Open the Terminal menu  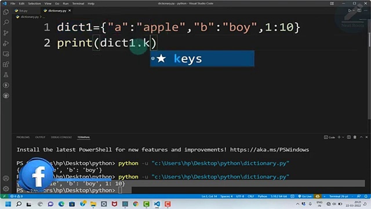[78, 3]
